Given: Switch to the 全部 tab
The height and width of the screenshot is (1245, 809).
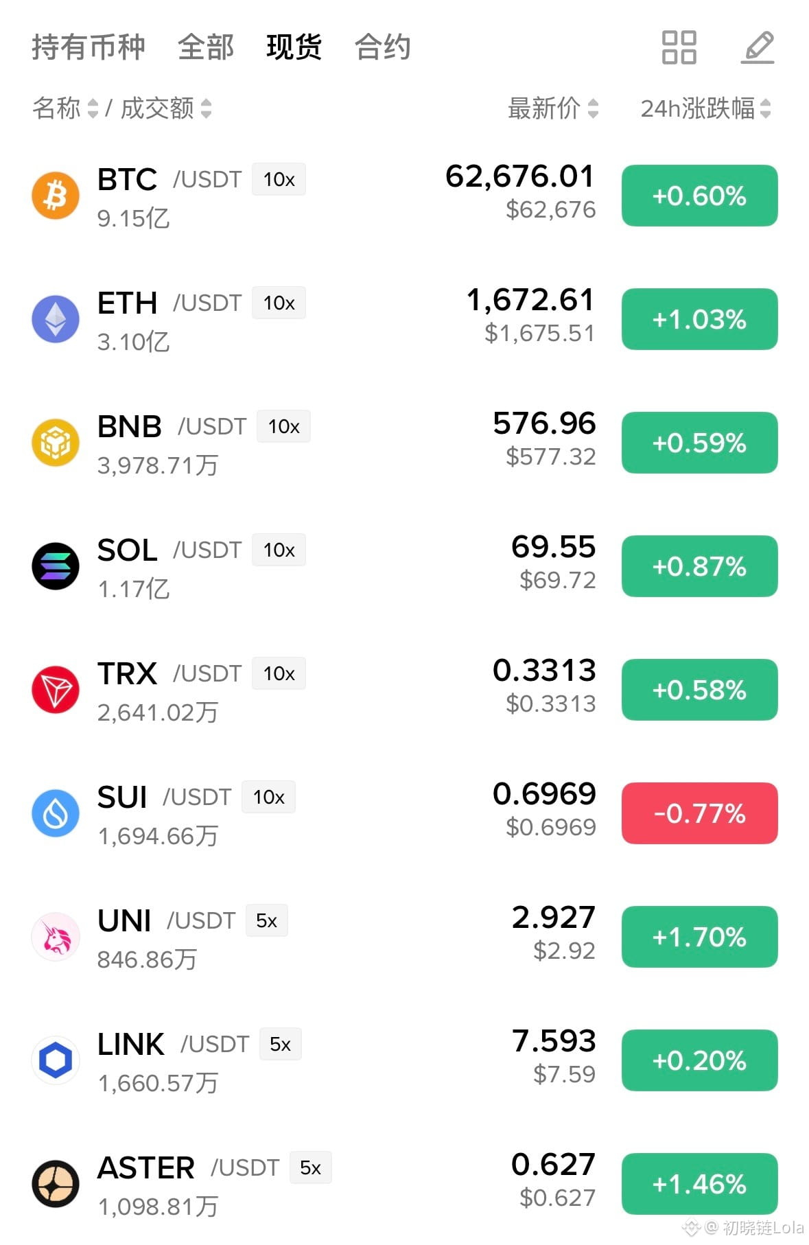Looking at the screenshot, I should tap(206, 47).
